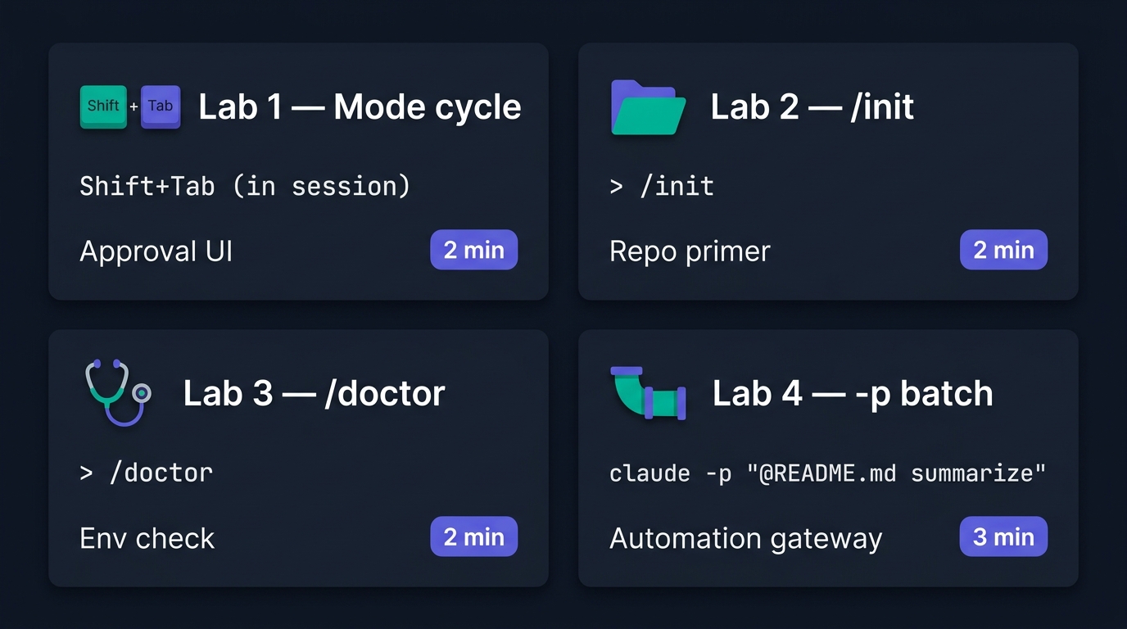Open the Lab 3 — /doctor heading
The width and height of the screenshot is (1127, 629).
coord(314,394)
